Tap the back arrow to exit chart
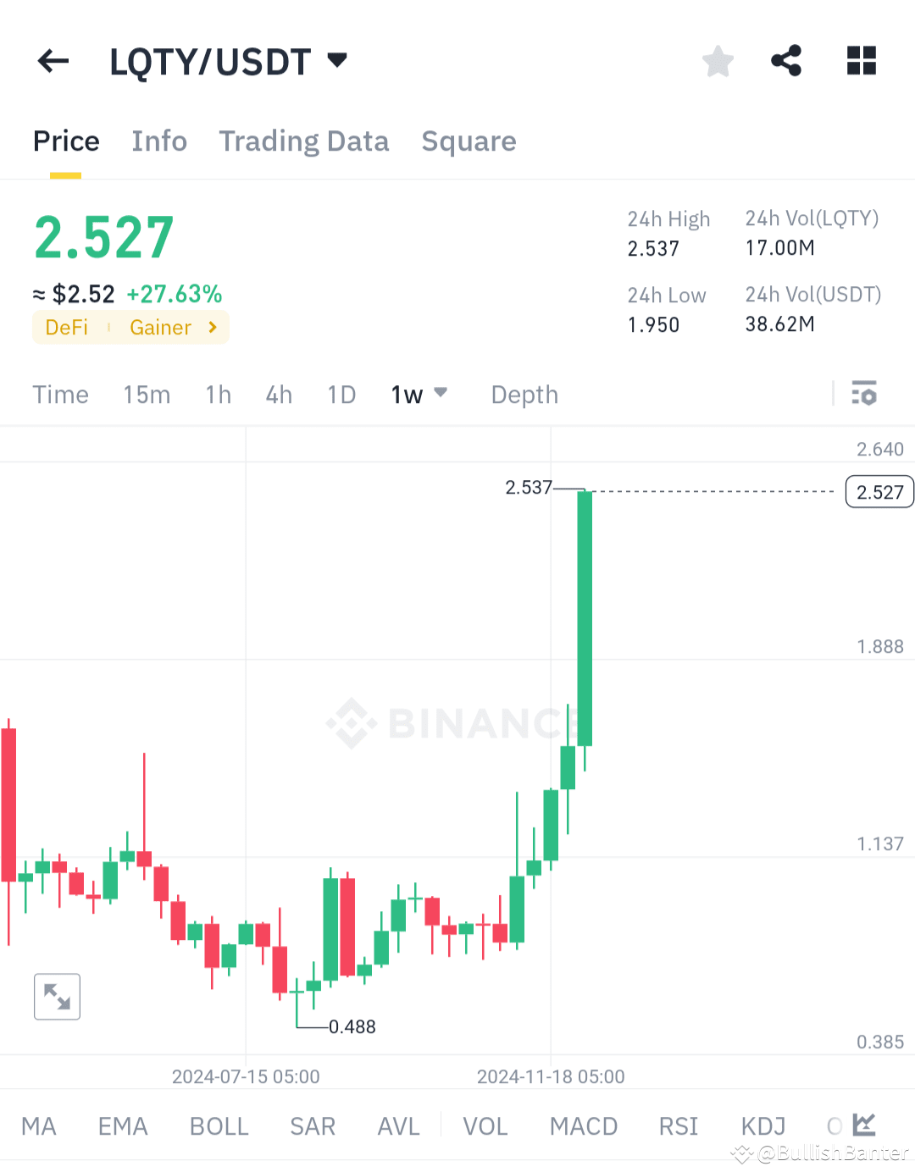 [53, 60]
